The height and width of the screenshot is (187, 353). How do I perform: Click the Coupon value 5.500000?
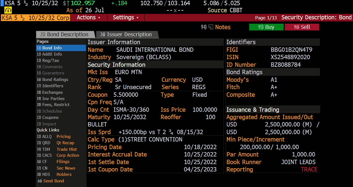[126, 95]
